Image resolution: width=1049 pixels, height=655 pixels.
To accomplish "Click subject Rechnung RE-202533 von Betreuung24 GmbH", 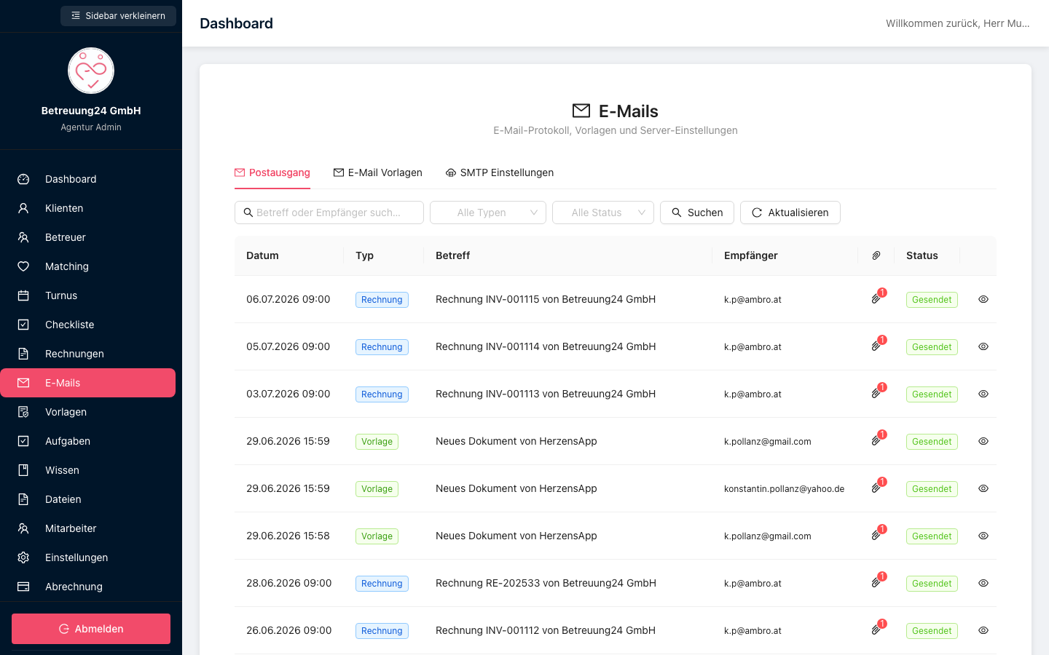I will coord(546,583).
